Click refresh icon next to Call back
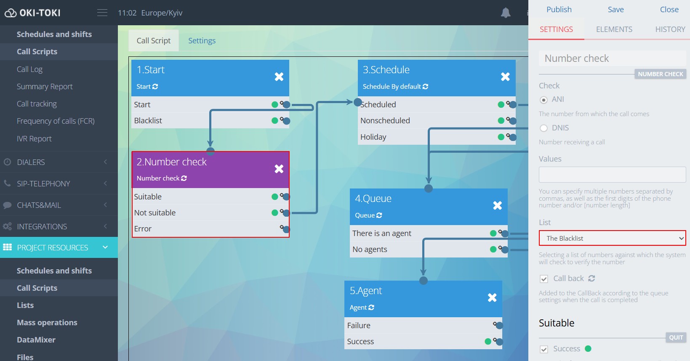This screenshot has width=690, height=361. 591,279
